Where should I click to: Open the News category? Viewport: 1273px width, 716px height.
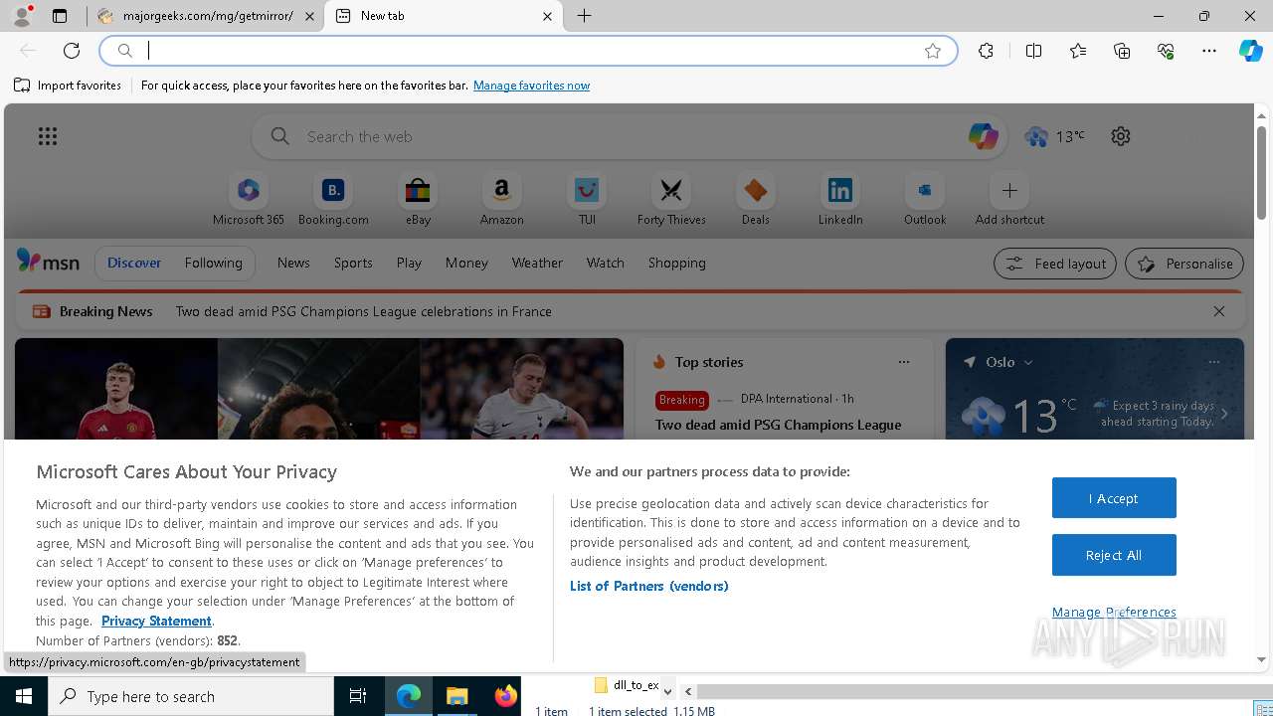[x=293, y=263]
